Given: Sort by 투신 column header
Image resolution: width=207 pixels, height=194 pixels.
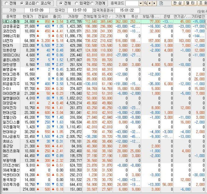Looking at the screenshot, I should (135, 16).
